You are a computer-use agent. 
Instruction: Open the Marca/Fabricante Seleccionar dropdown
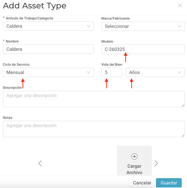tap(143, 26)
